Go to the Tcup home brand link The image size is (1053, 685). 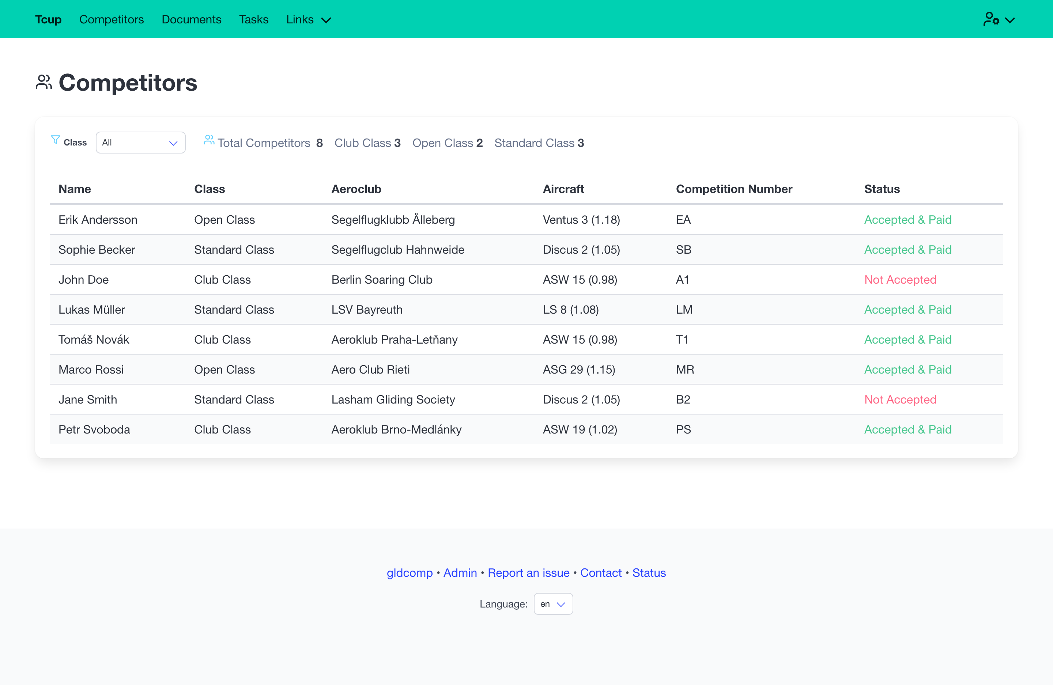coord(48,19)
